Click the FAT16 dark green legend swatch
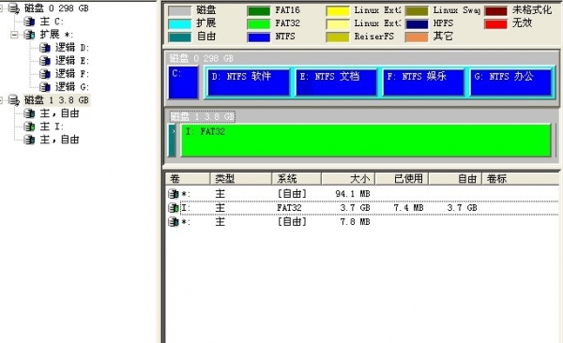 (259, 10)
